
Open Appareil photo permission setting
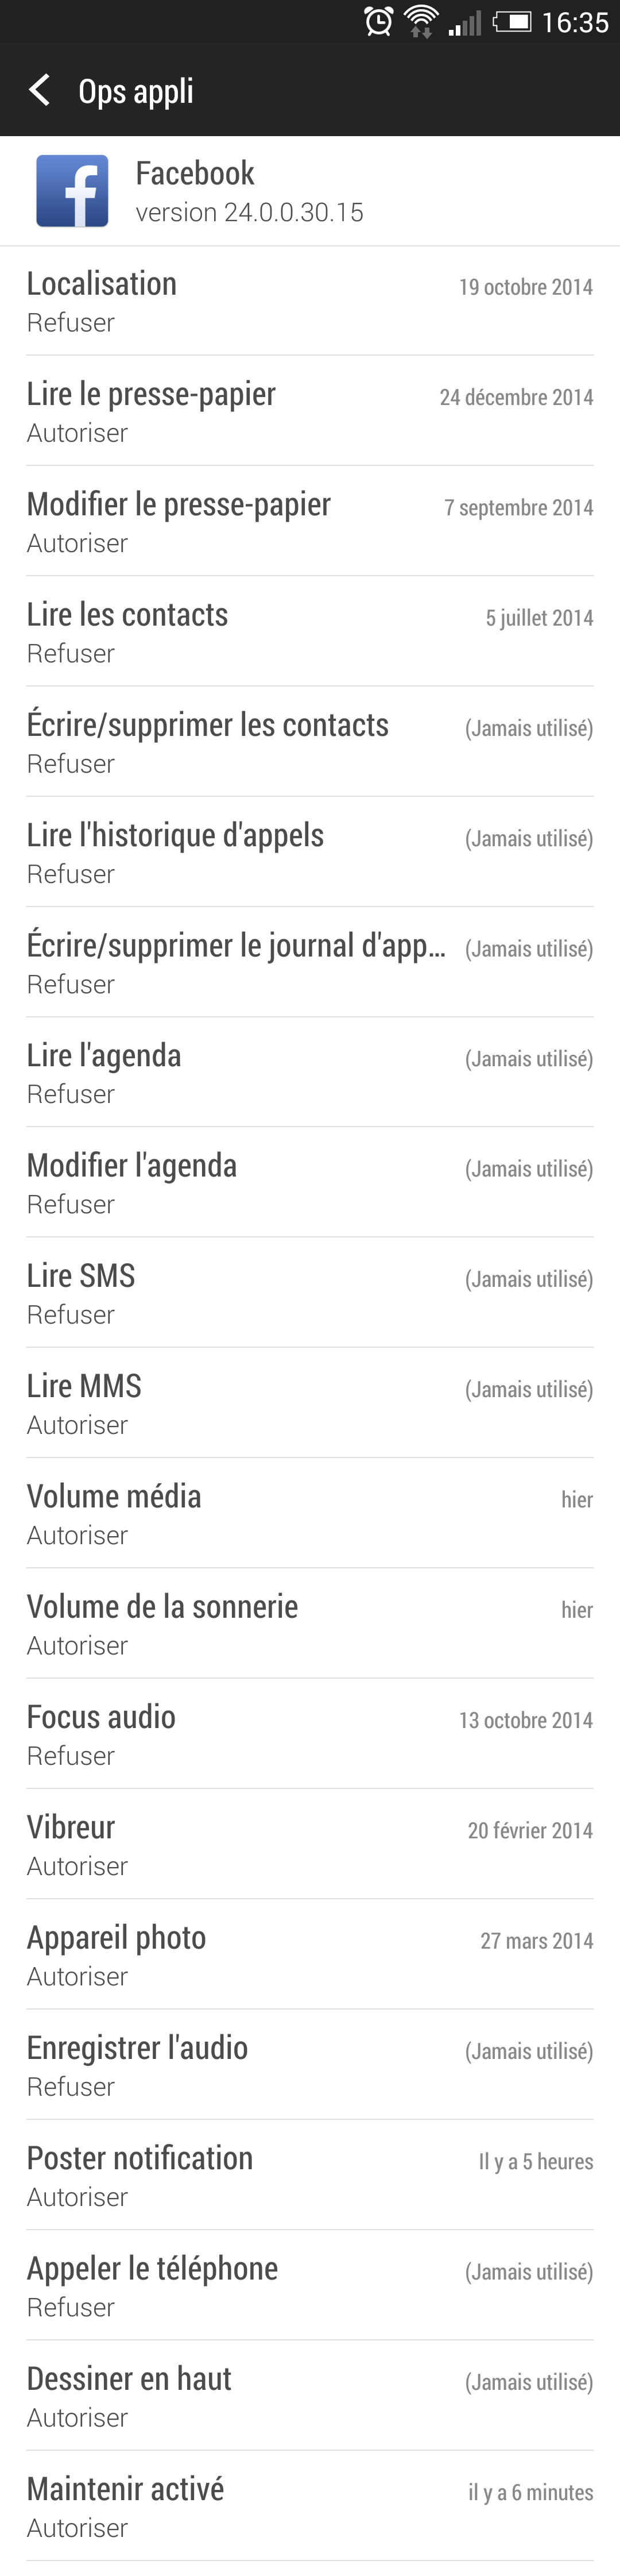309,1954
